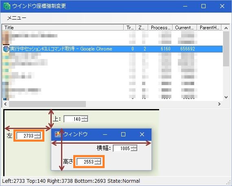This screenshot has width=232, height=186.
Task: Adjust the 高さ height spinner
Action: 98,162
